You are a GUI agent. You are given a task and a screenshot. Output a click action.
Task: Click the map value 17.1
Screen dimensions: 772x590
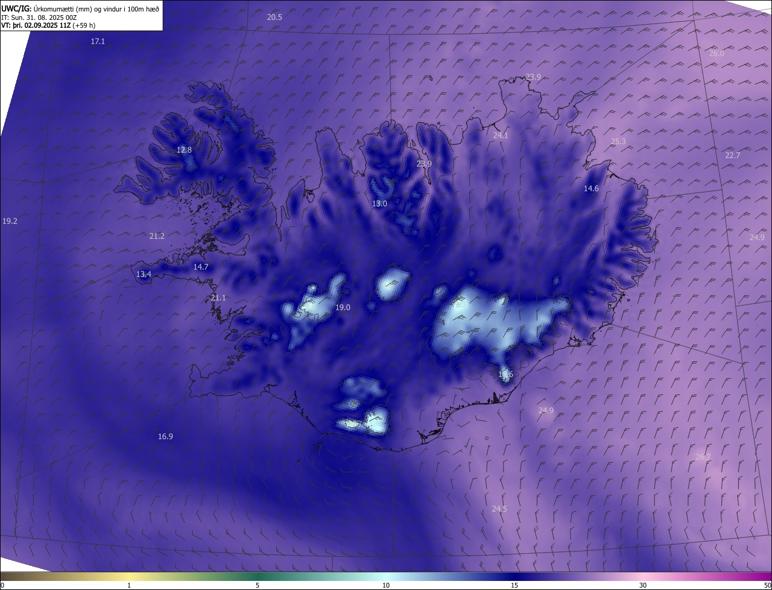pos(98,42)
